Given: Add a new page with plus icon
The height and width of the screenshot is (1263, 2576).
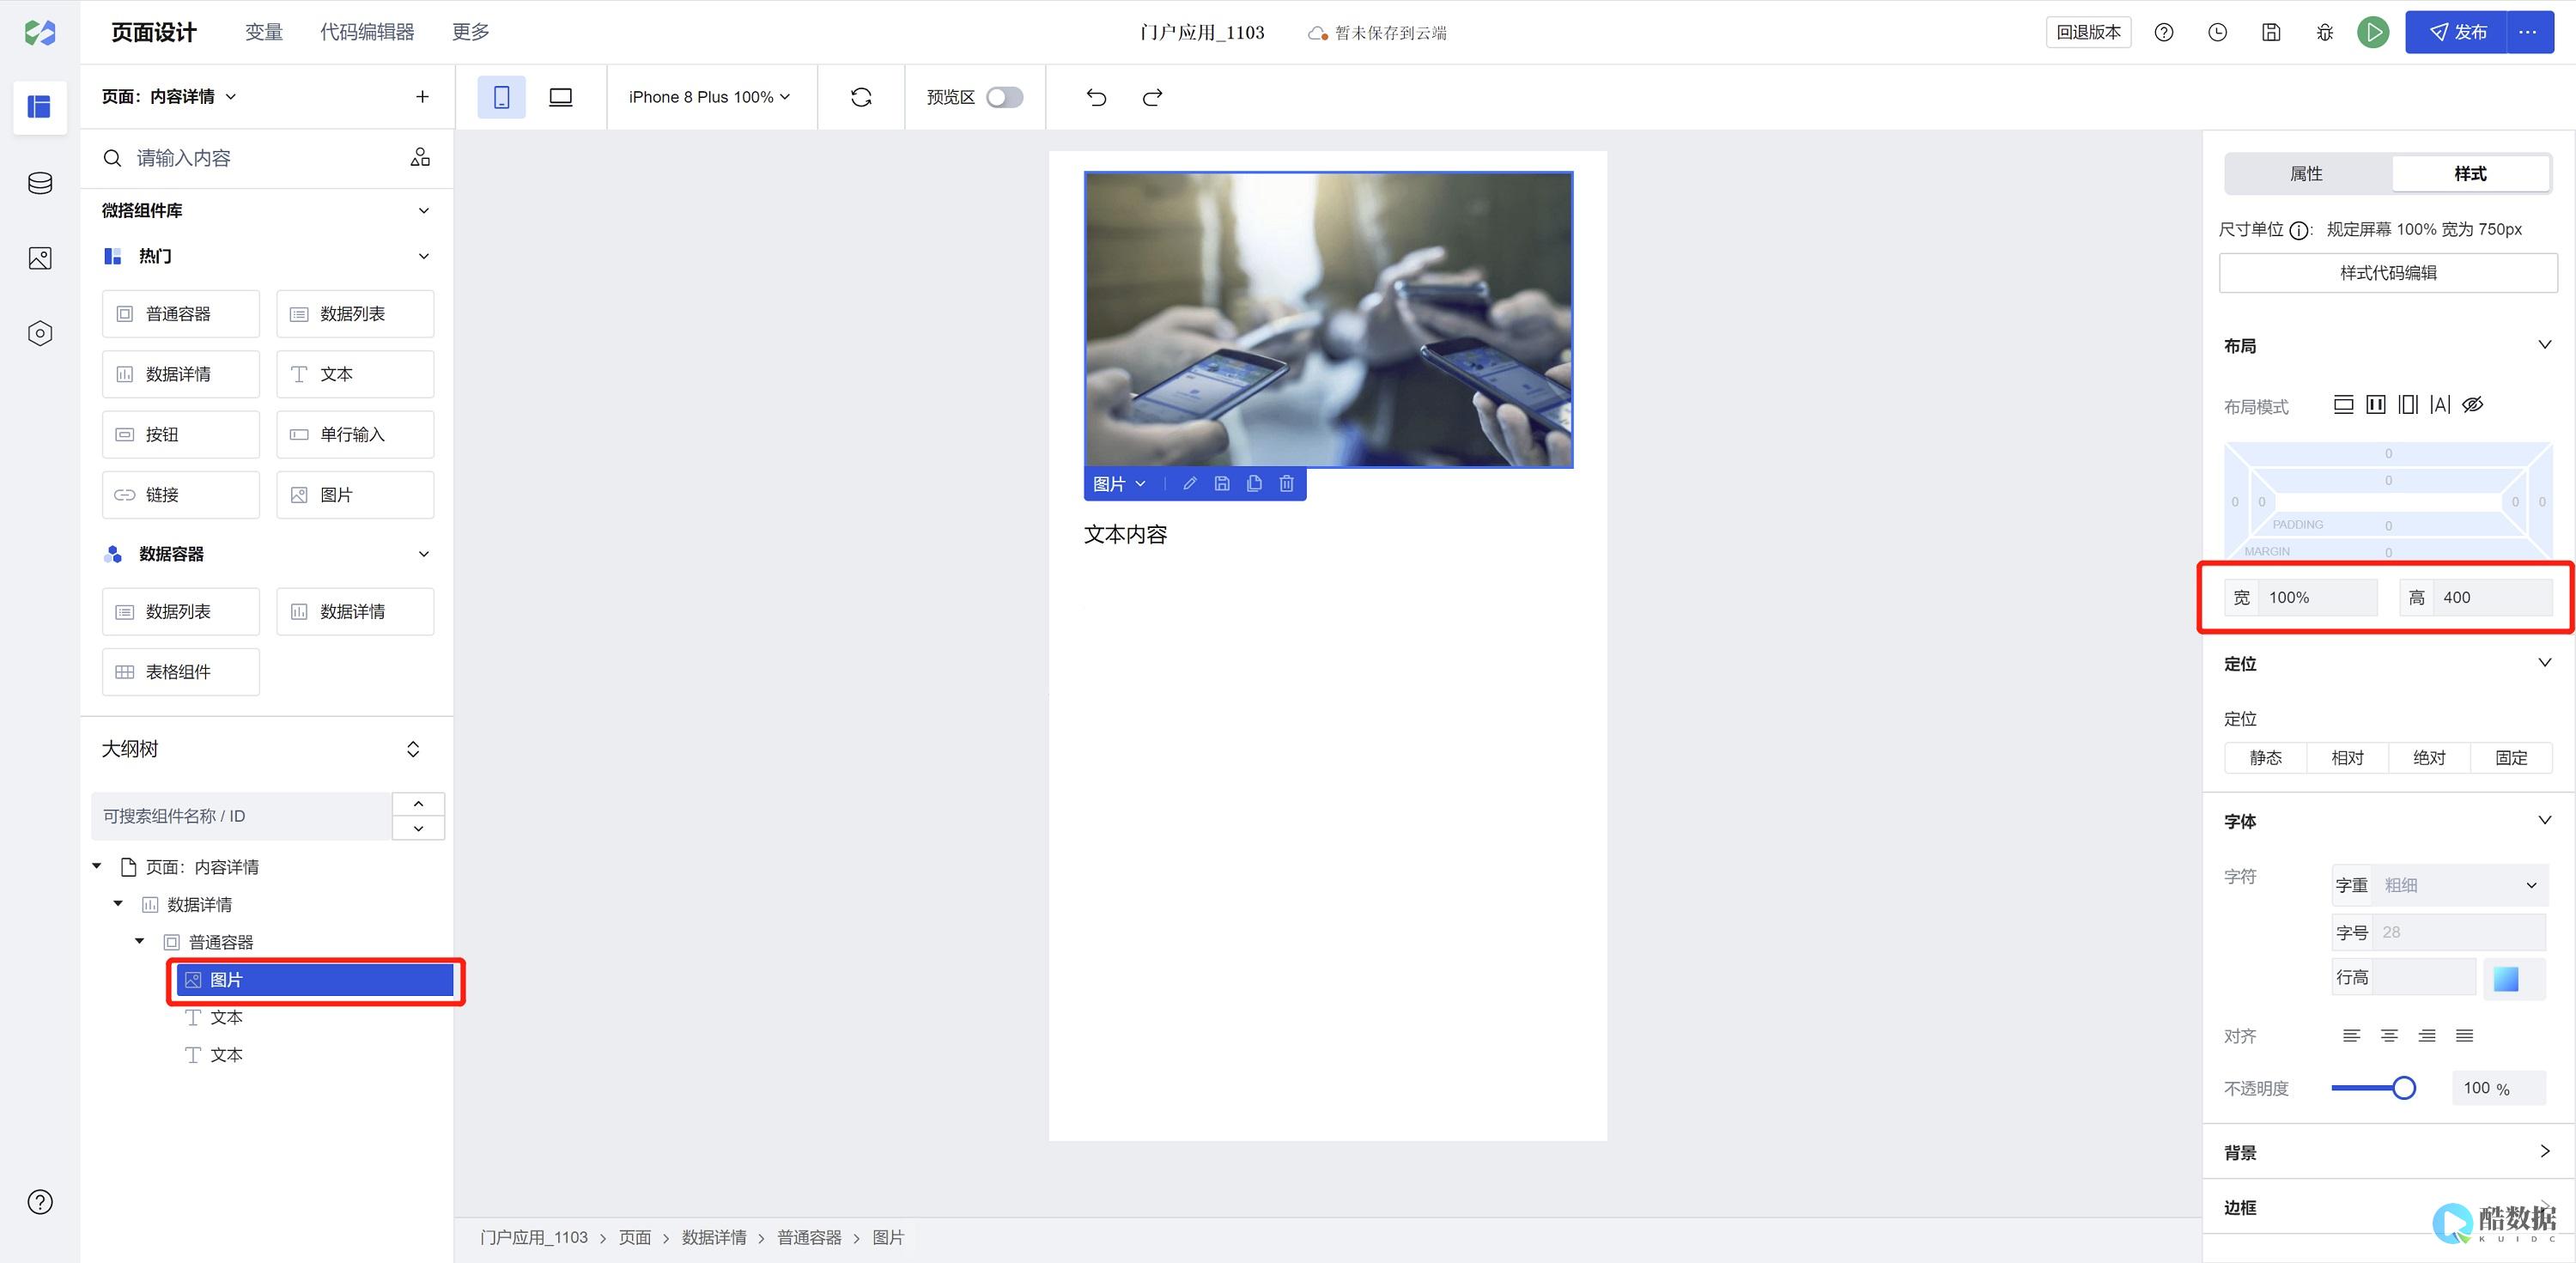Looking at the screenshot, I should (x=422, y=97).
